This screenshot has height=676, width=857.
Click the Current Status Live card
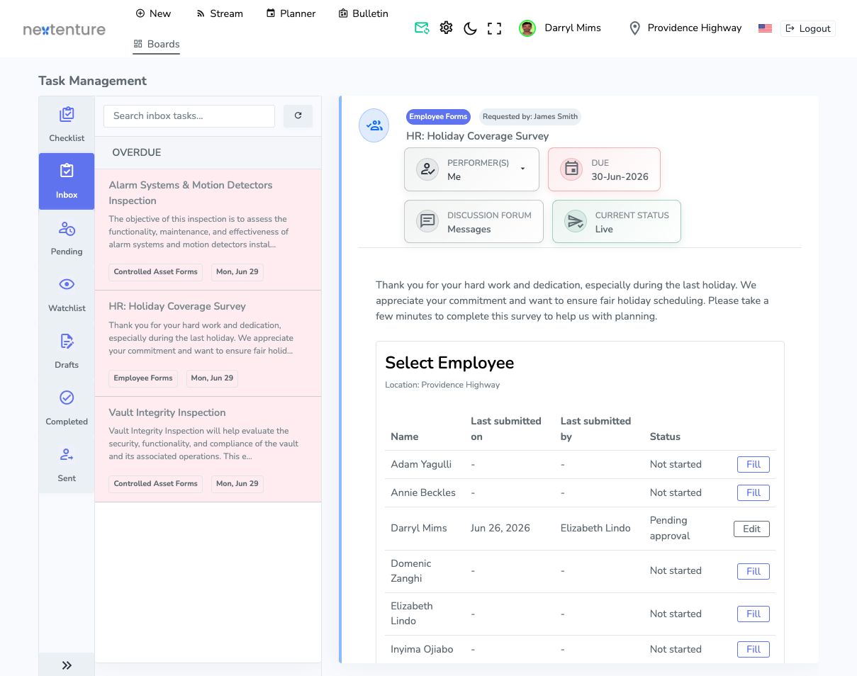[617, 222]
